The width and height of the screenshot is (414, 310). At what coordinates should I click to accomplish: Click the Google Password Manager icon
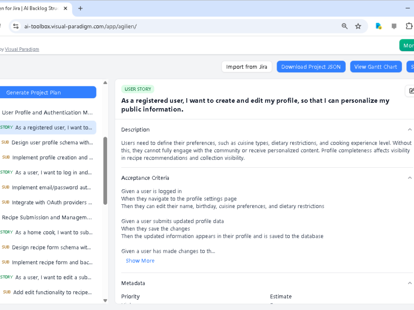coord(378,26)
